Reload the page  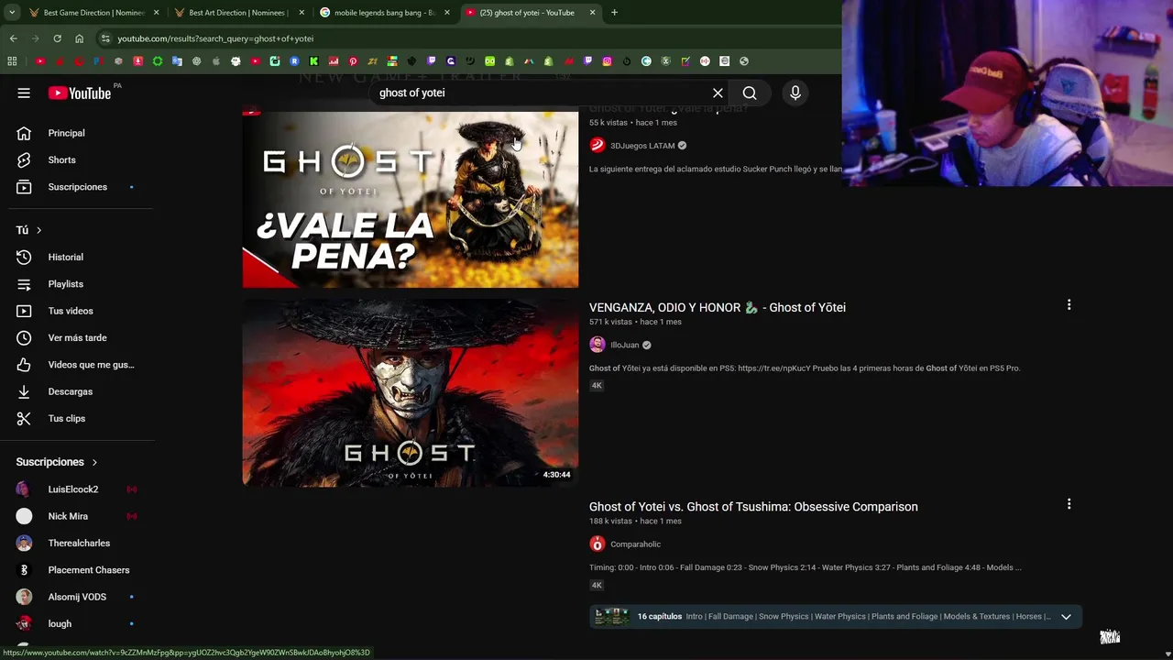point(57,38)
